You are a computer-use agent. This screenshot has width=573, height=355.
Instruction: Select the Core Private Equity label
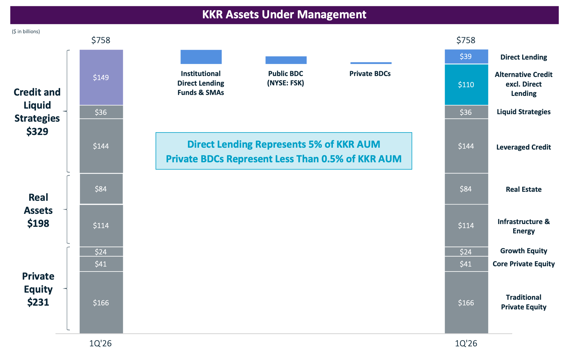[523, 264]
